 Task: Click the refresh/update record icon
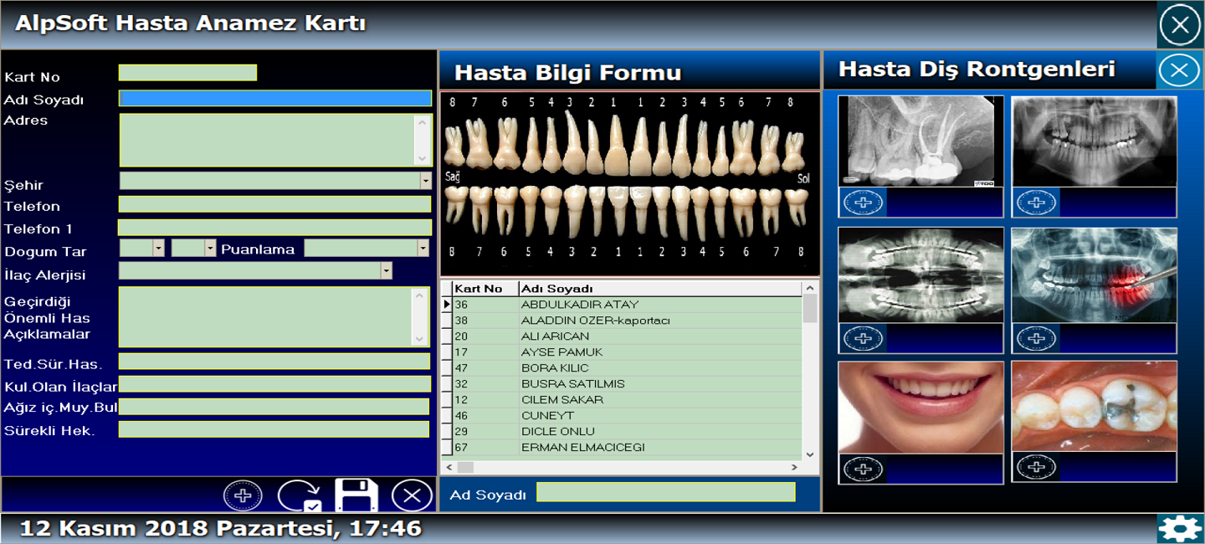(299, 495)
